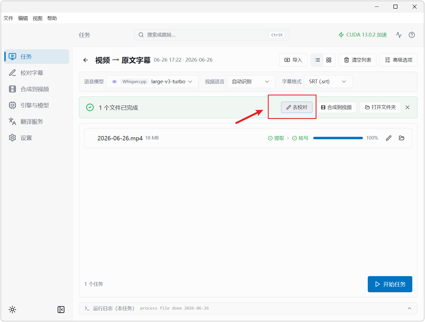The width and height of the screenshot is (425, 322).
Task: Expand the 运行日志 panel chevron
Action: pyautogui.click(x=409, y=308)
